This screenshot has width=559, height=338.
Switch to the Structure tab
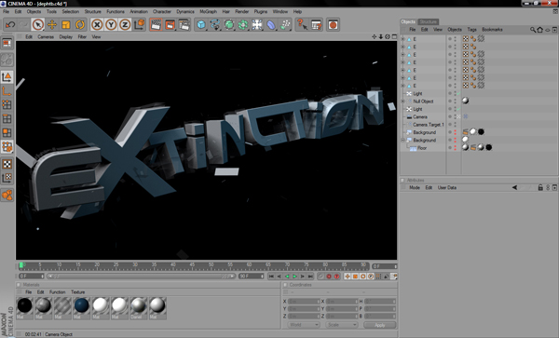[x=428, y=21]
